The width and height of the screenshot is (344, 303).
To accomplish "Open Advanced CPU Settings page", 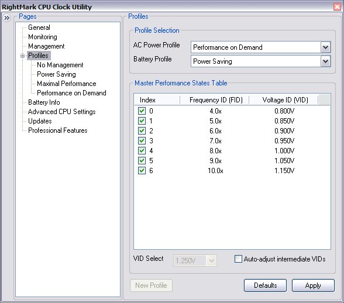I will [x=62, y=112].
